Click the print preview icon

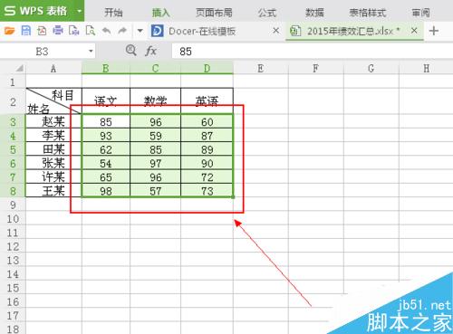(91, 31)
